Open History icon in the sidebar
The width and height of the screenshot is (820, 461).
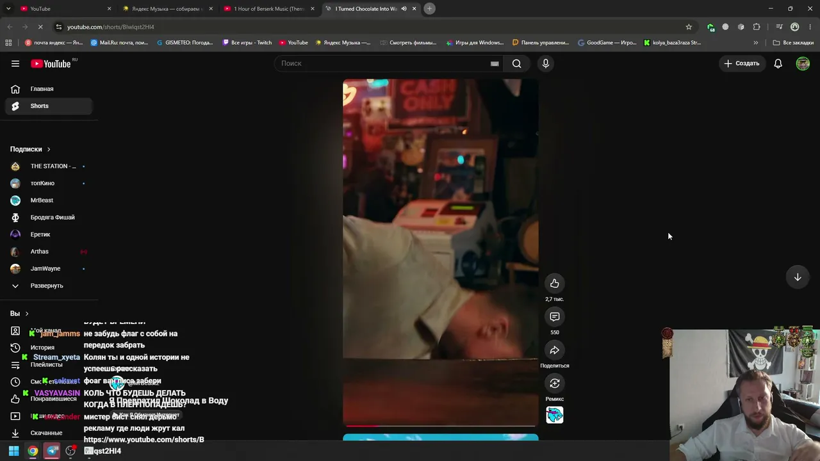(x=15, y=348)
